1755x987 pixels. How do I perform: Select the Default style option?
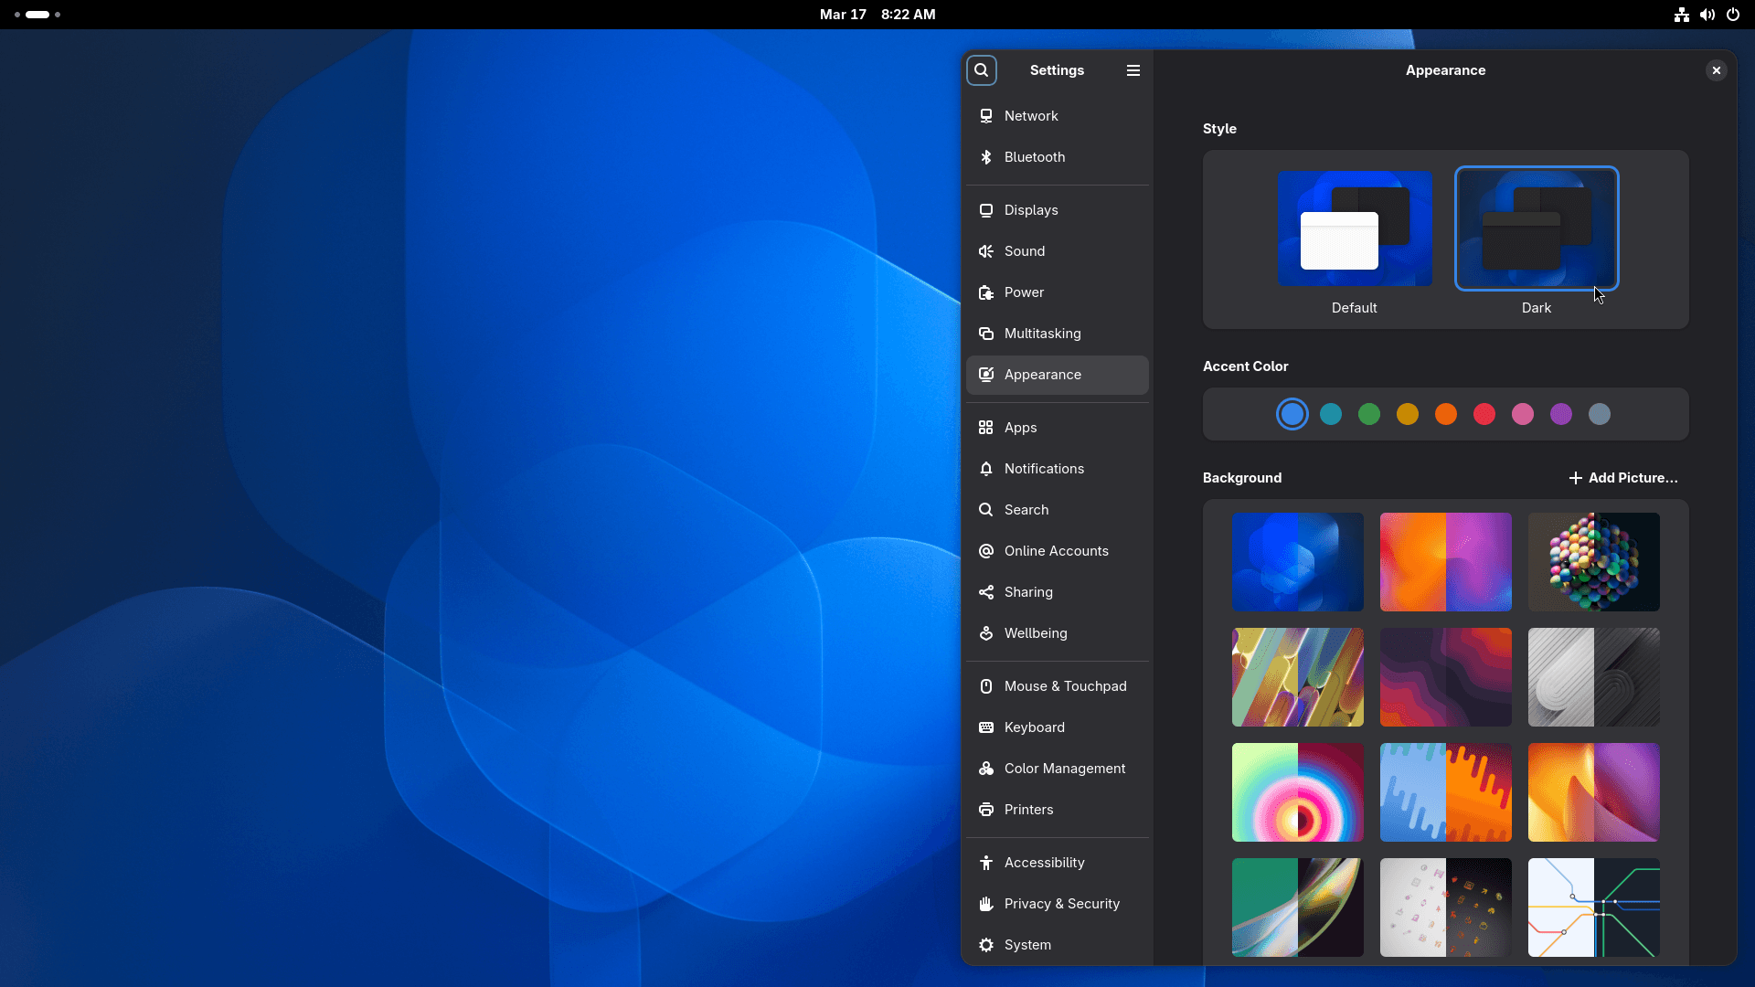pos(1354,229)
